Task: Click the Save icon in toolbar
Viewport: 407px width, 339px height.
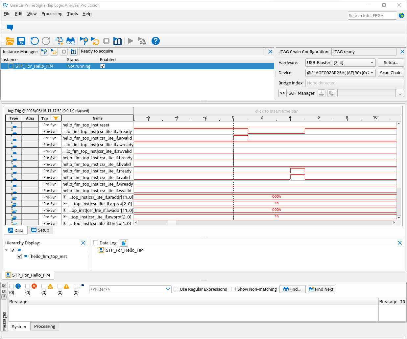Action: pos(21,41)
